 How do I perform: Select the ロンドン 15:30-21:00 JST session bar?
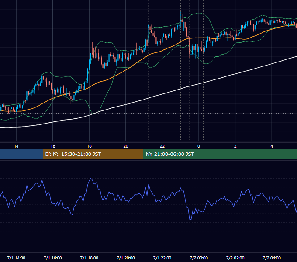tap(93, 154)
